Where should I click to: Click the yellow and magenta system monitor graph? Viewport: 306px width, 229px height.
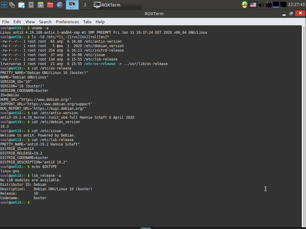click(269, 5)
